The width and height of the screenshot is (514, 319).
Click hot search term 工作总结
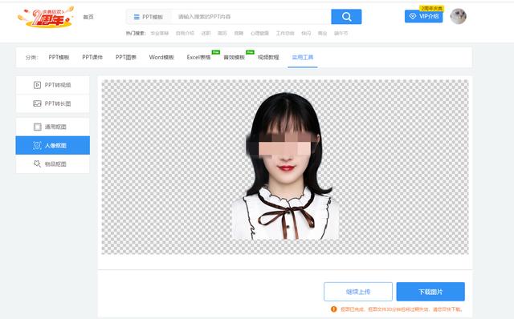point(285,33)
